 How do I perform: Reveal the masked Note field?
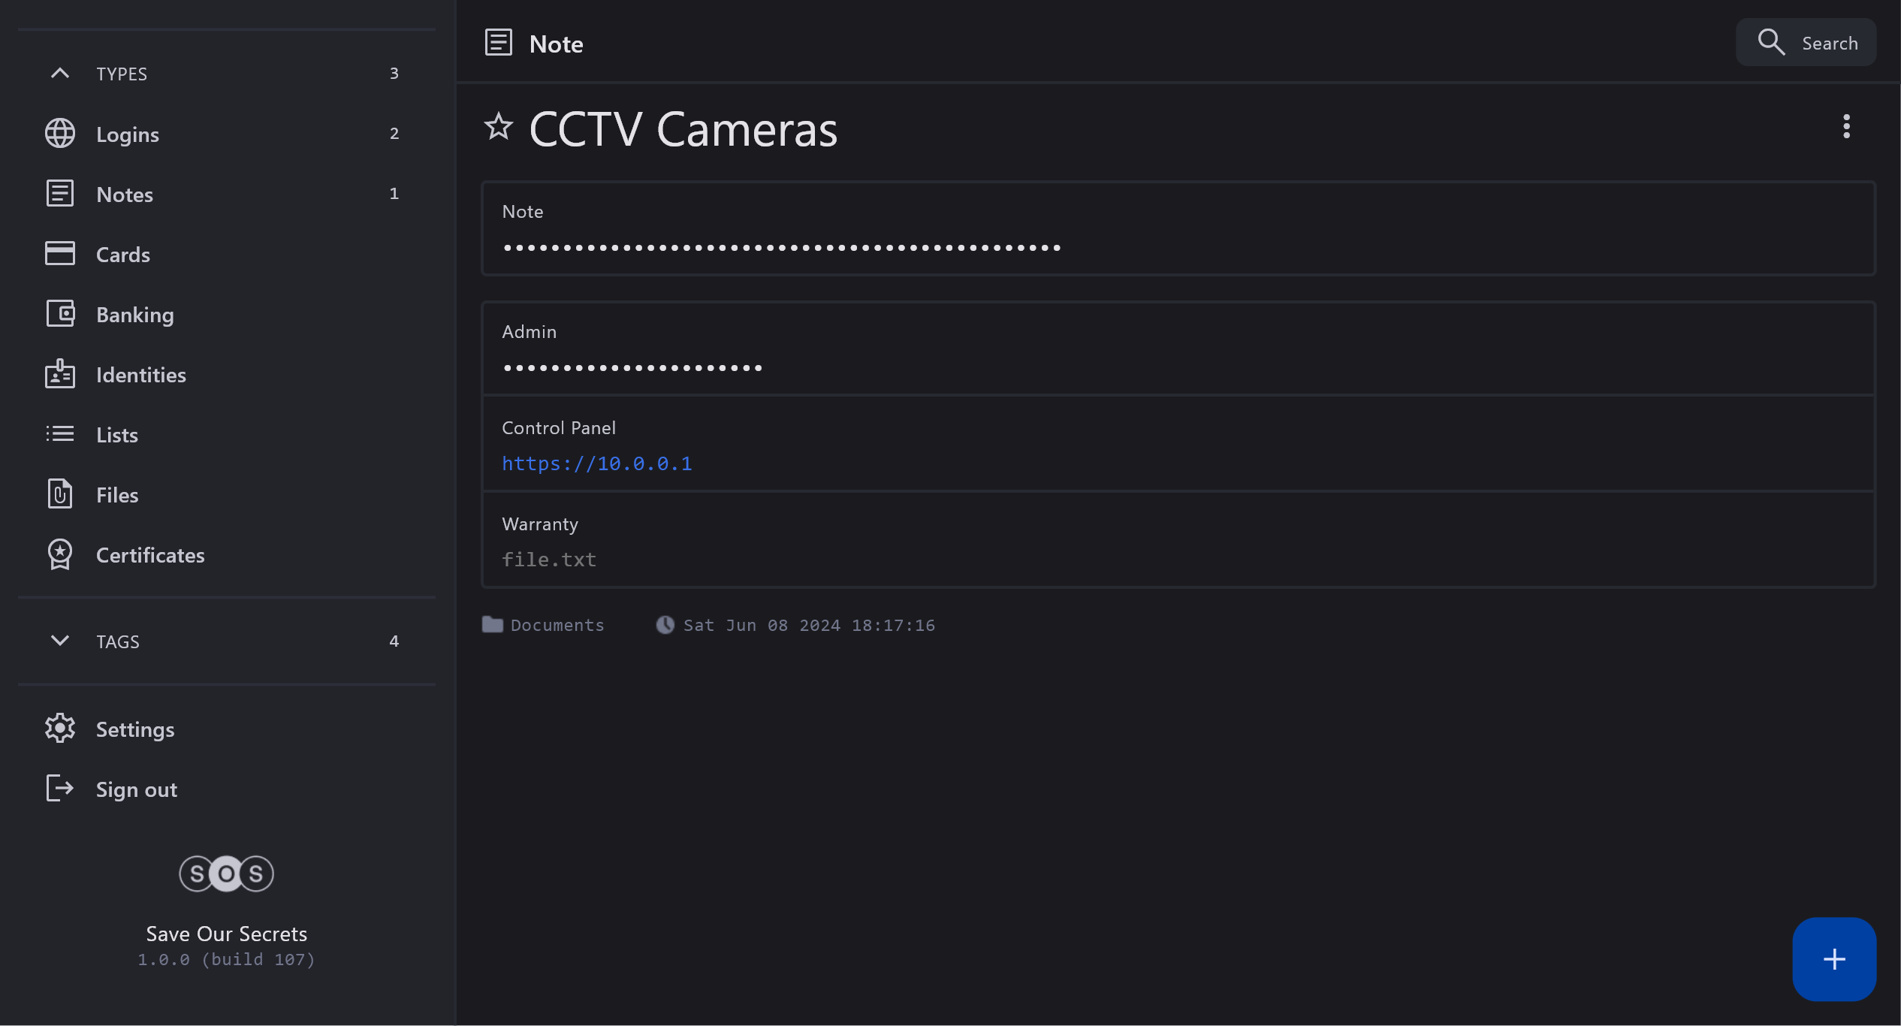point(781,247)
